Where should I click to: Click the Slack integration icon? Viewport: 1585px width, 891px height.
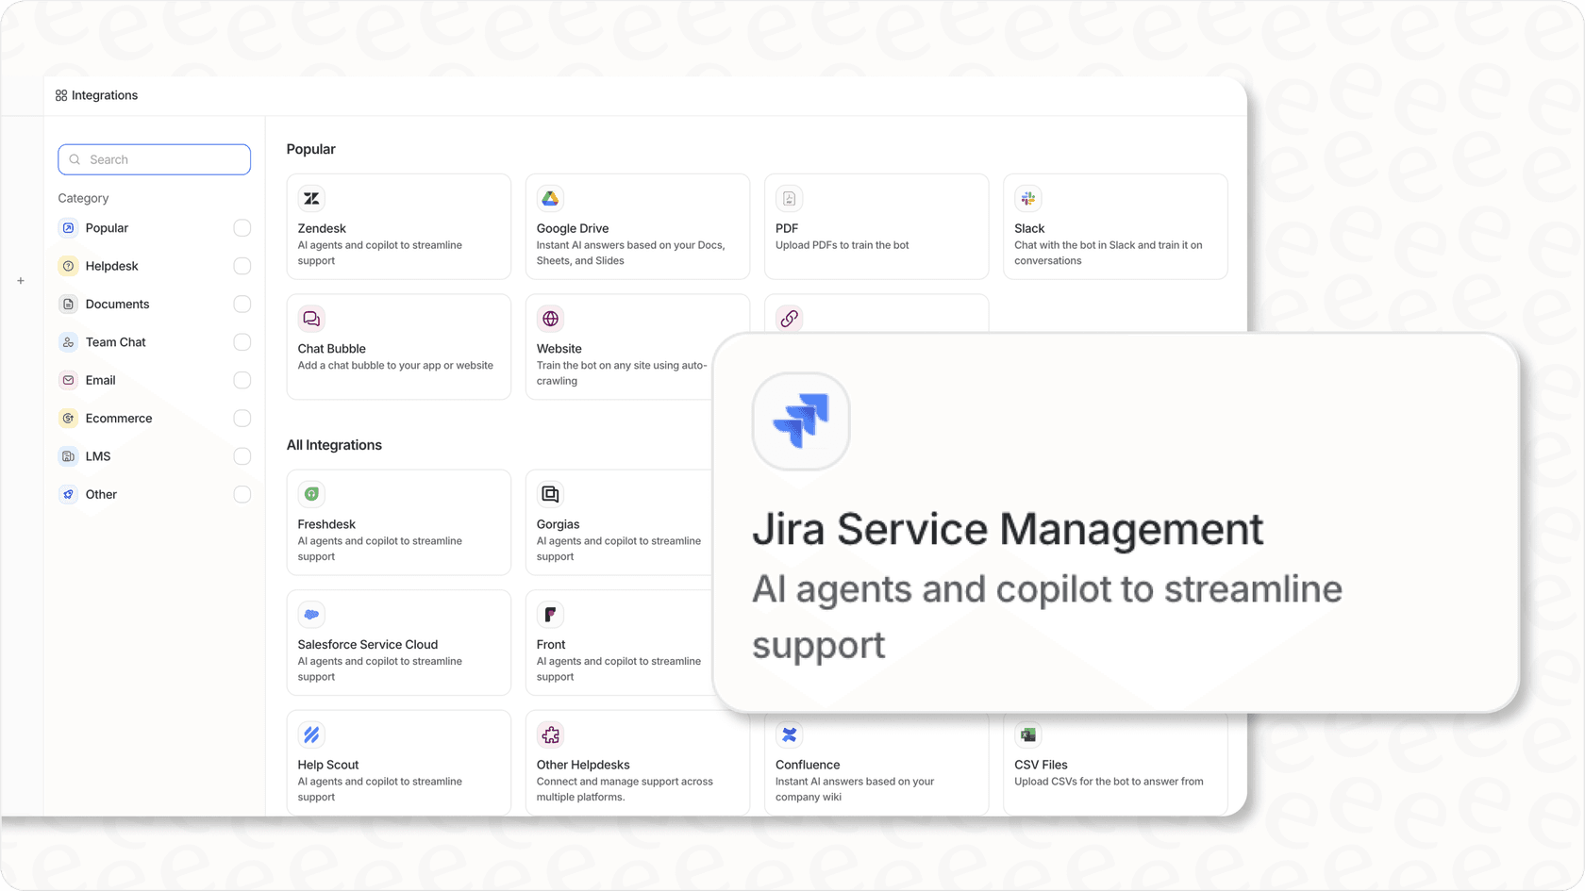(x=1027, y=198)
